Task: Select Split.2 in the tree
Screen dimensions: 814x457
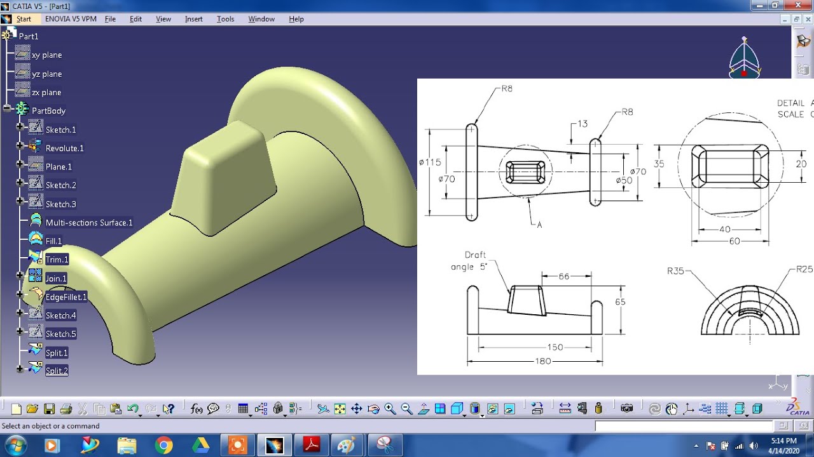Action: (57, 371)
